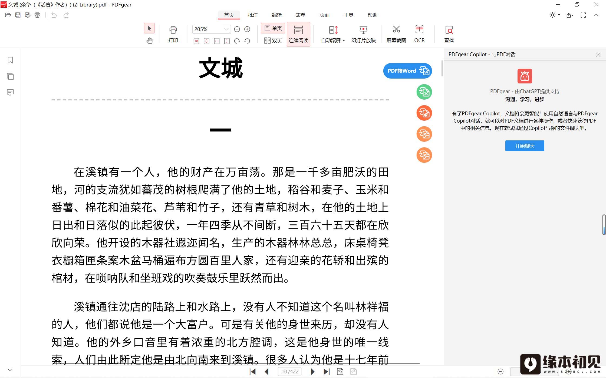The width and height of the screenshot is (606, 378).
Task: Go to the next page
Action: point(312,372)
